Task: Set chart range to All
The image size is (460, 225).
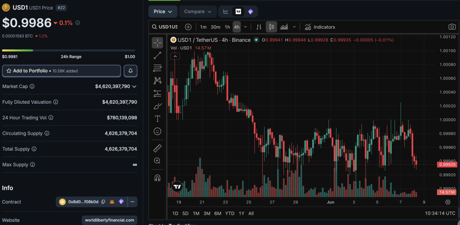Action: (x=251, y=213)
